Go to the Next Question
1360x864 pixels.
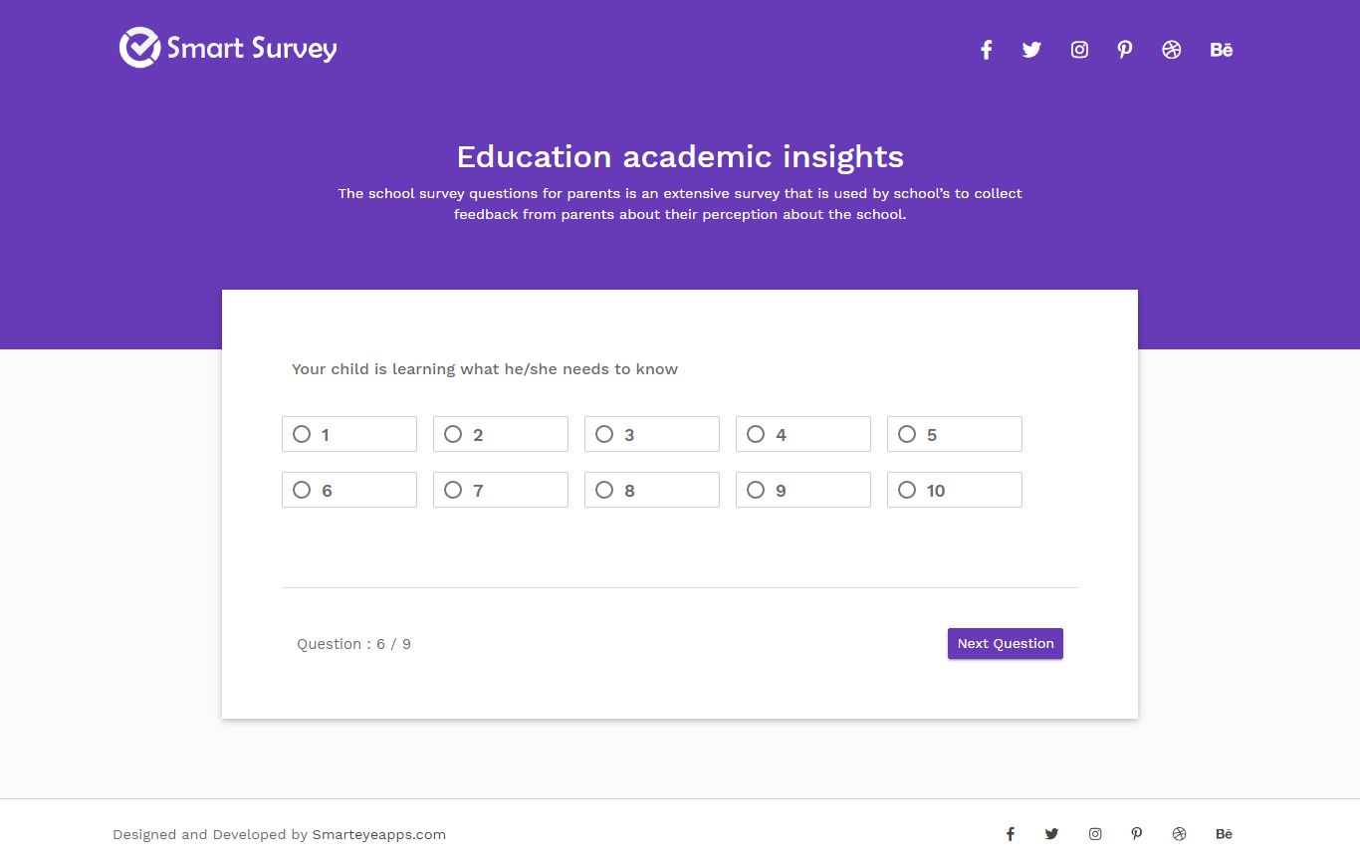(1006, 644)
